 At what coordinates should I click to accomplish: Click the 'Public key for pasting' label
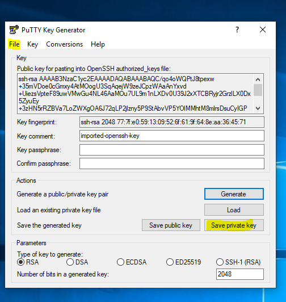(x=94, y=69)
